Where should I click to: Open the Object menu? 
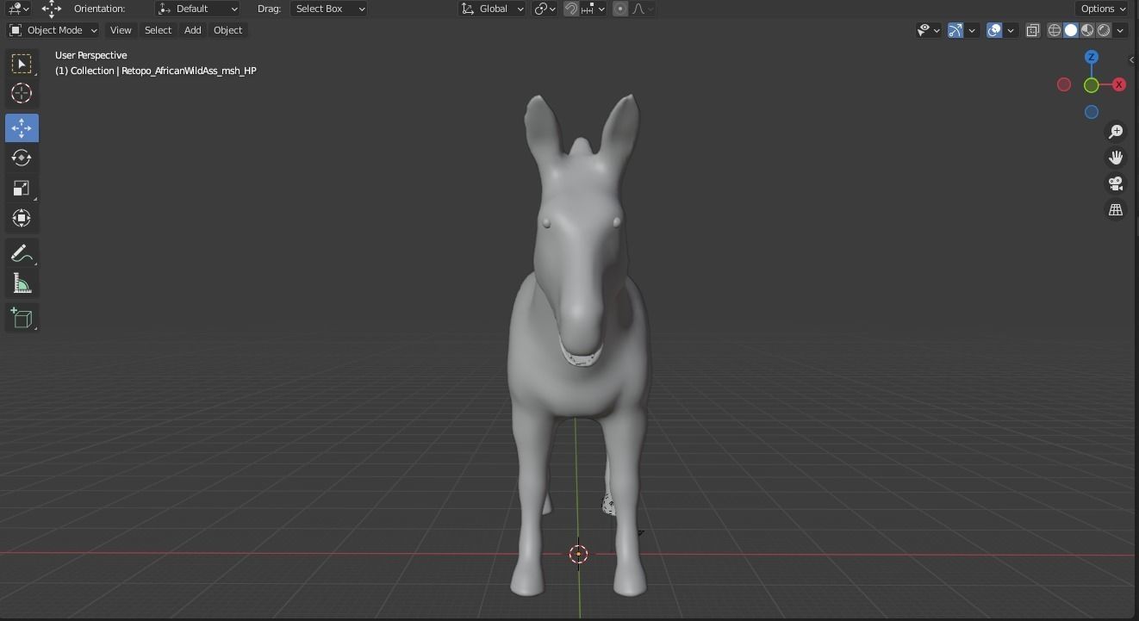tap(227, 30)
